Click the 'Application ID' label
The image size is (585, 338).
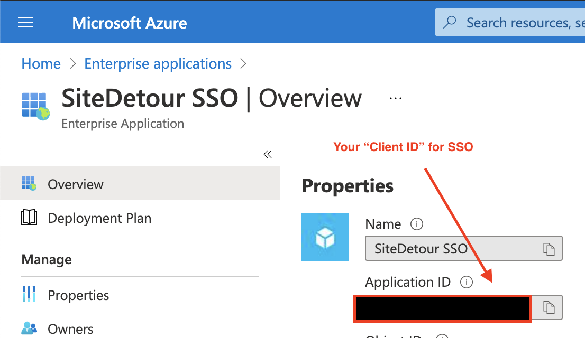pos(408,282)
